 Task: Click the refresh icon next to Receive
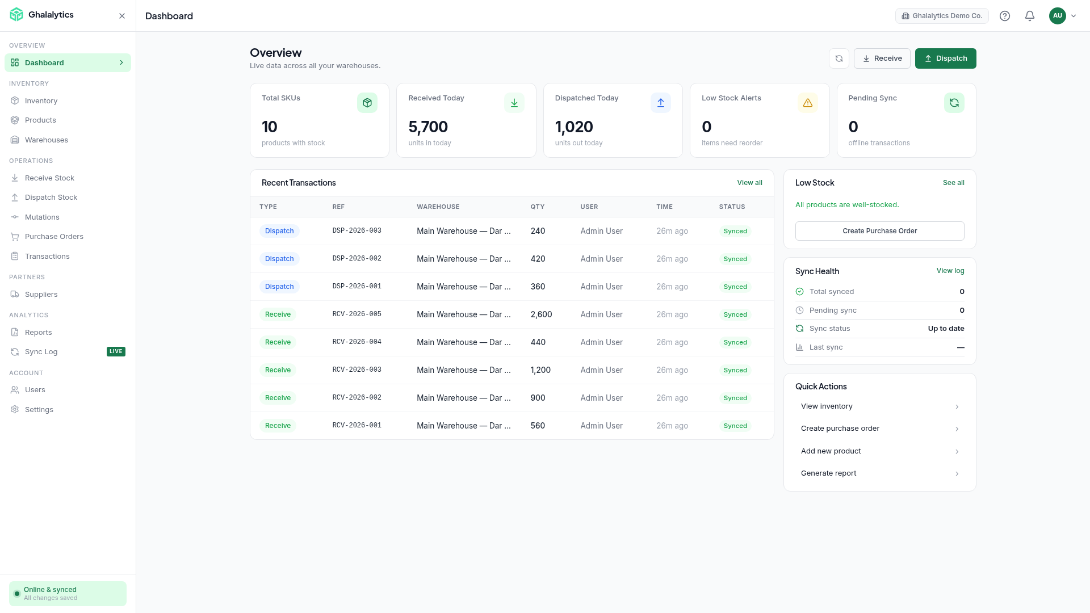(839, 58)
